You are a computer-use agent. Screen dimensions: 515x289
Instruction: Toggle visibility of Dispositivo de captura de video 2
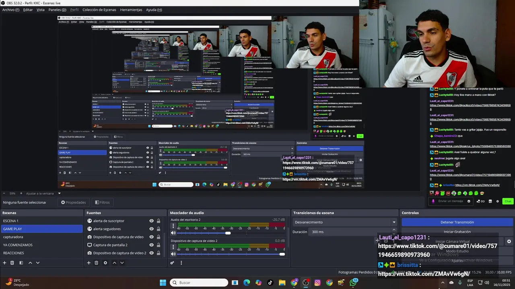pyautogui.click(x=152, y=253)
